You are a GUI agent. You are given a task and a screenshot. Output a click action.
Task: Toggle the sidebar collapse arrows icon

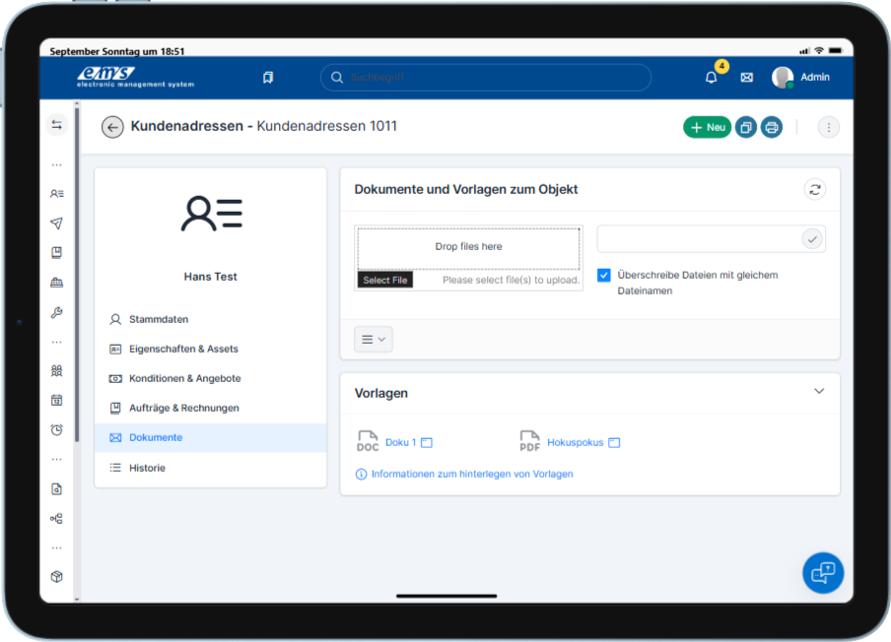pos(56,124)
